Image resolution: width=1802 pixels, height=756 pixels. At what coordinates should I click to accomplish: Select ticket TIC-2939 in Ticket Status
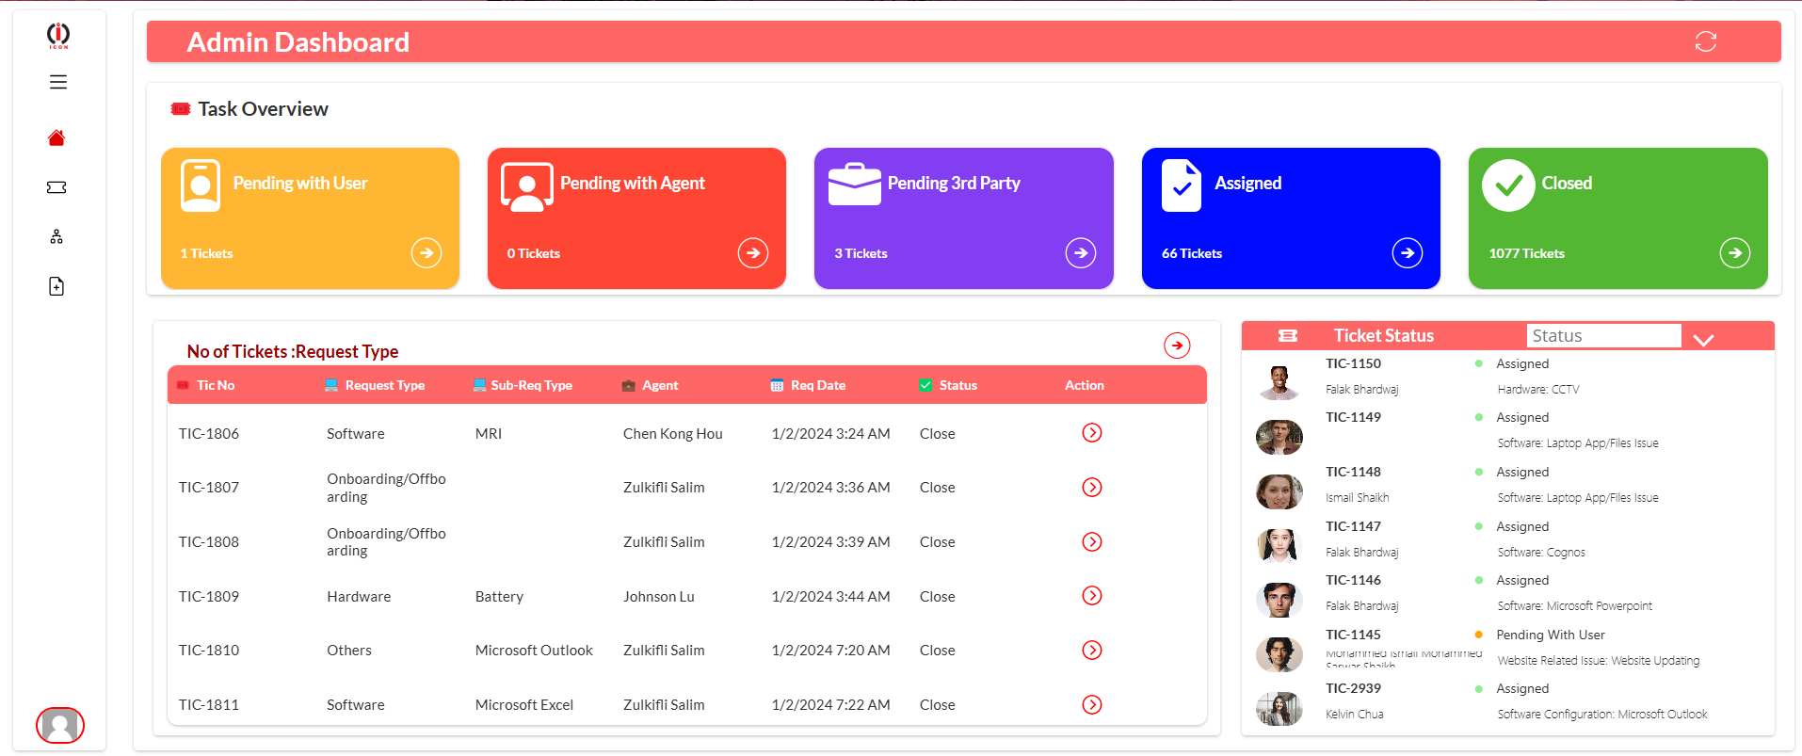point(1353,688)
